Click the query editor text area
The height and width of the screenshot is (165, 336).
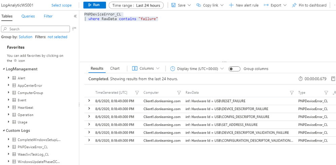click(x=208, y=36)
